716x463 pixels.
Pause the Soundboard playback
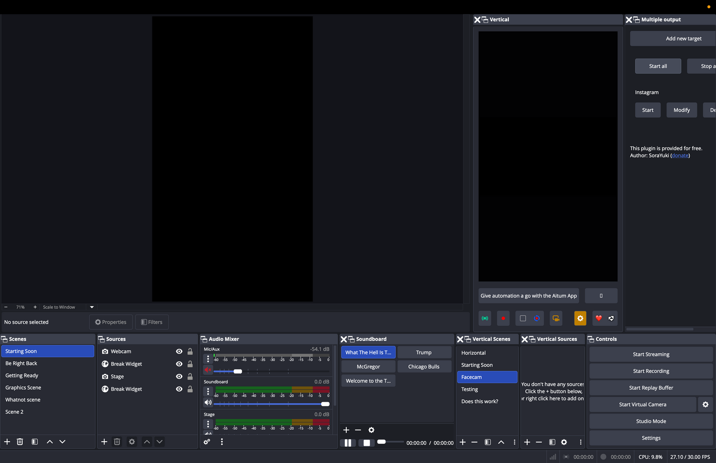click(x=348, y=443)
